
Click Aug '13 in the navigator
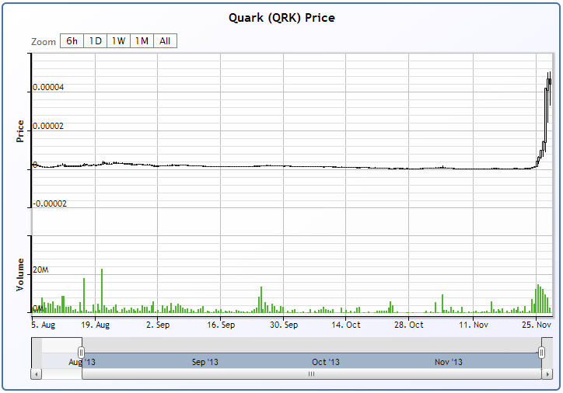point(82,362)
